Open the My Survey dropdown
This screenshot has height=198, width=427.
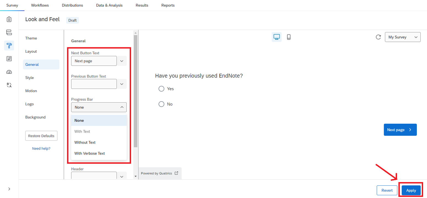pyautogui.click(x=402, y=37)
